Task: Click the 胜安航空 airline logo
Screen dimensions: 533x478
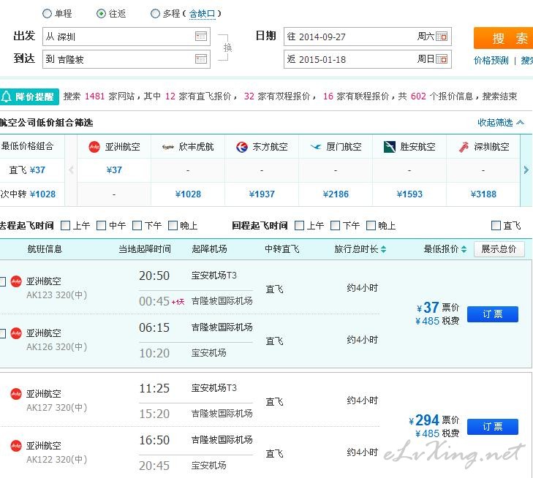Action: point(389,147)
